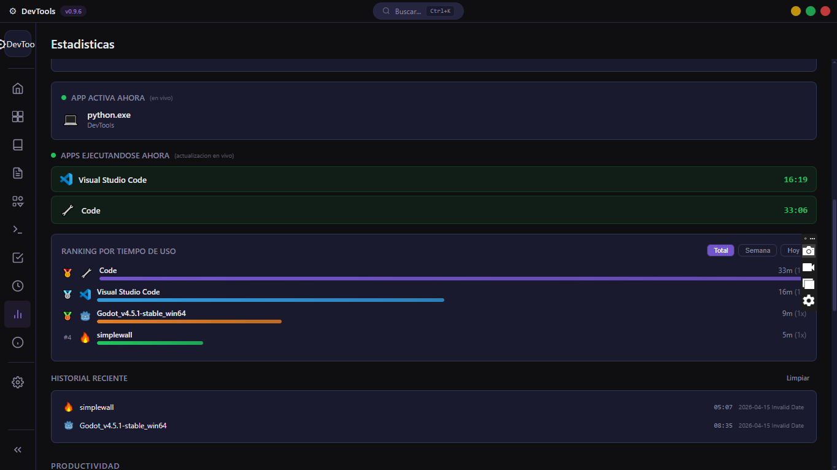Click the purple Code usage bar
The image size is (837, 470).
click(450, 279)
